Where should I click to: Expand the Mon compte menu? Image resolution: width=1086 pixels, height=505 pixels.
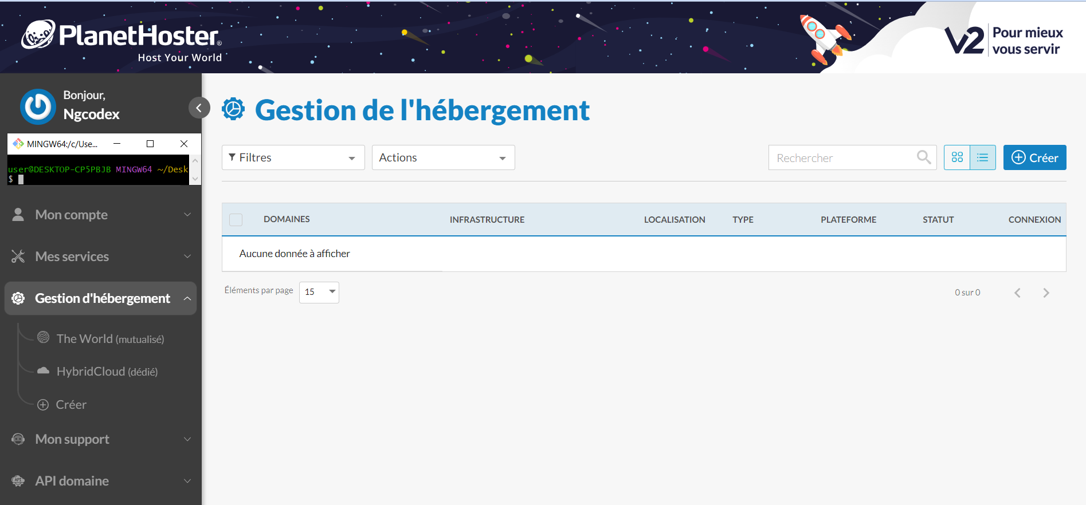tap(101, 215)
